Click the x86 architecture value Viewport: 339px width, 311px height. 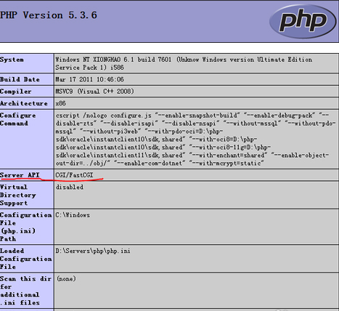60,103
